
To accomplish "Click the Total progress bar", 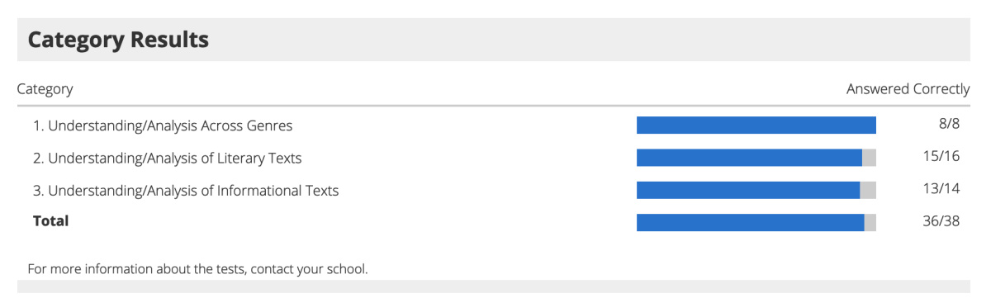I will coord(756,222).
